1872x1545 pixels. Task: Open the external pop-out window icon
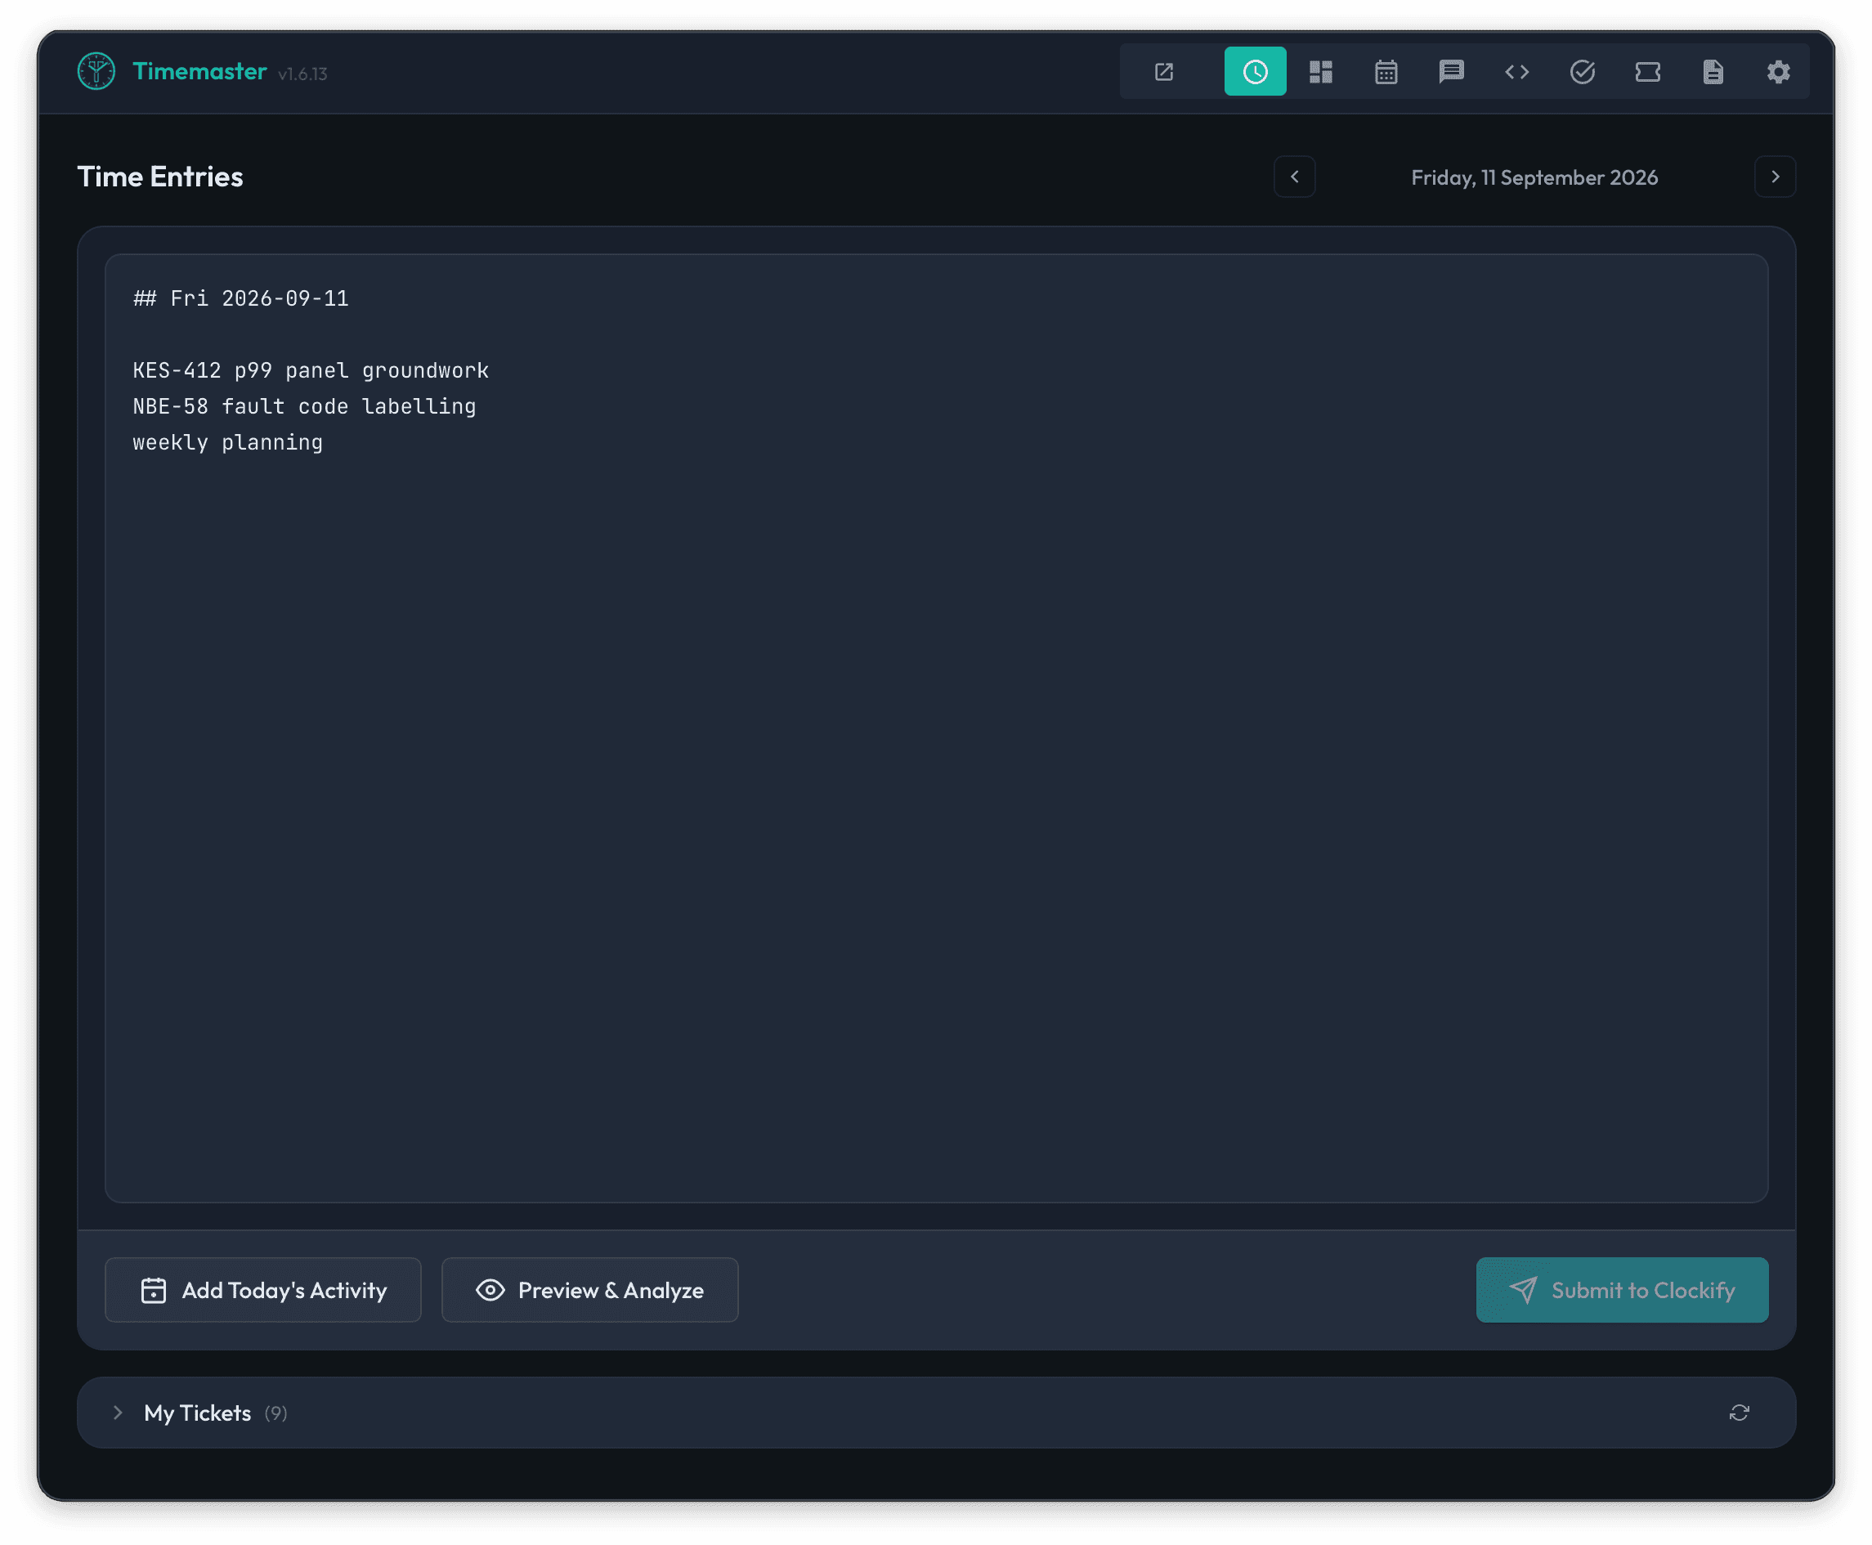(1164, 72)
